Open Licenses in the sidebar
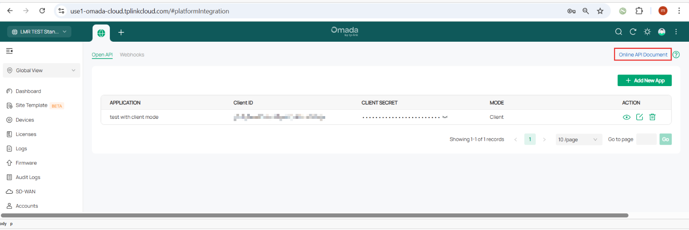The image size is (689, 230). 26,134
